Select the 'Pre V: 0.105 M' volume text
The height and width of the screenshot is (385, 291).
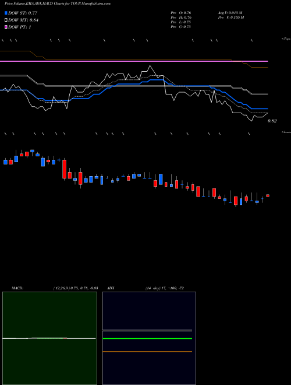(x=231, y=17)
